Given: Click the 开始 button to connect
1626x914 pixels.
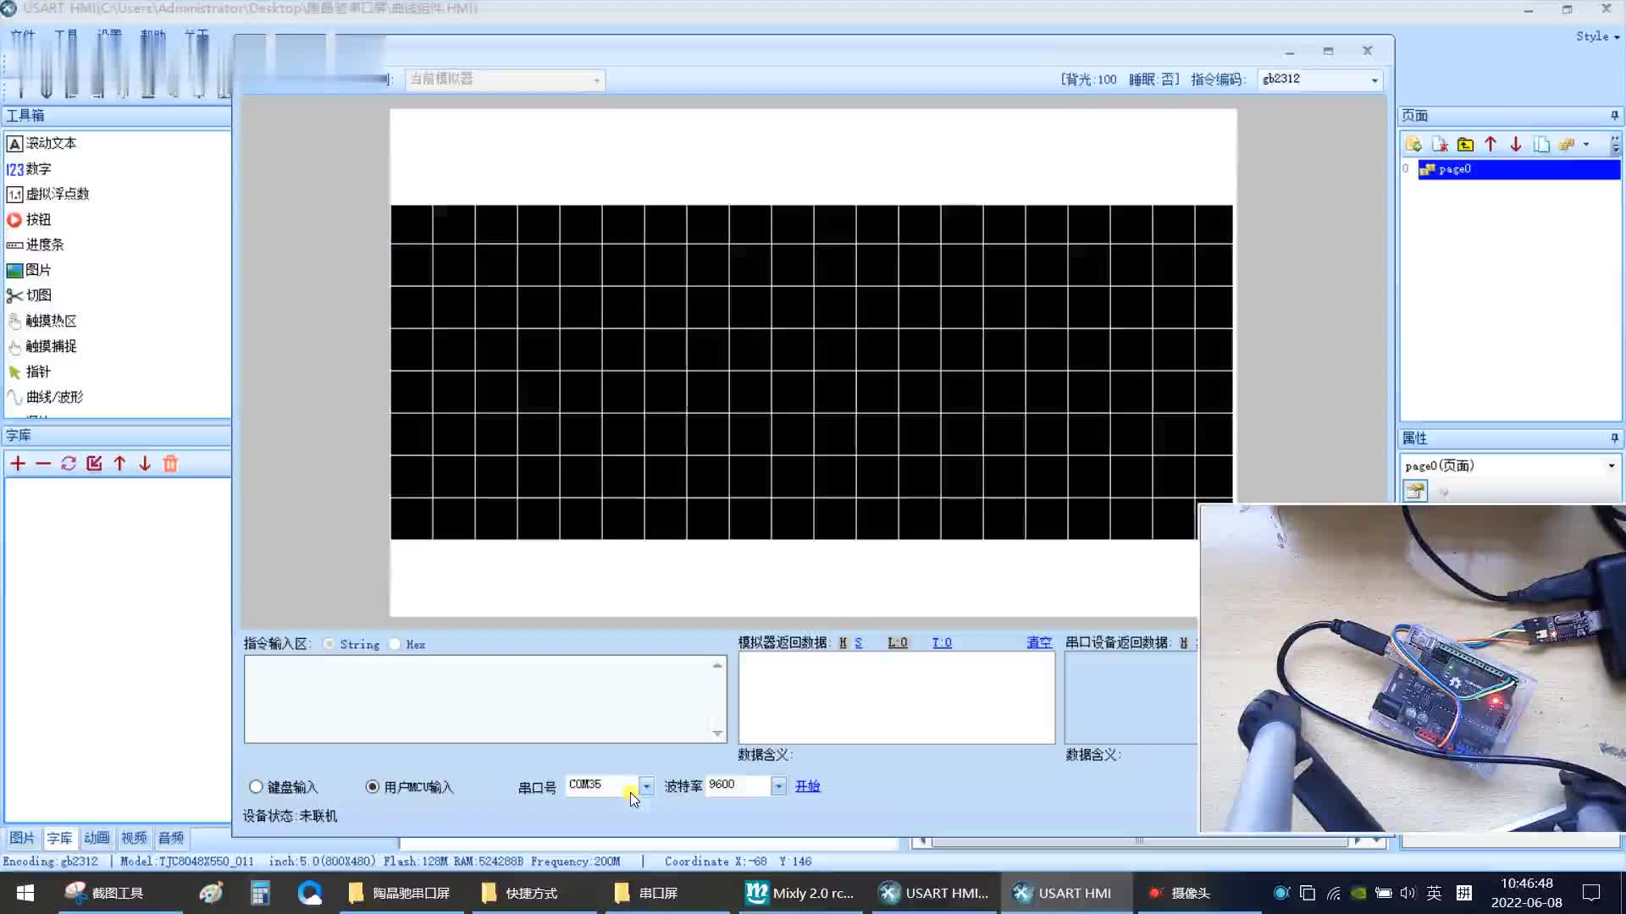Looking at the screenshot, I should pos(806,785).
